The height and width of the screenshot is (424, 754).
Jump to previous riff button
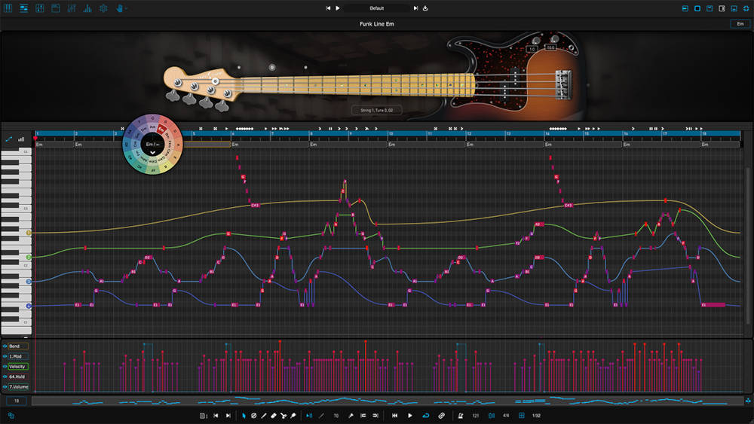click(216, 416)
